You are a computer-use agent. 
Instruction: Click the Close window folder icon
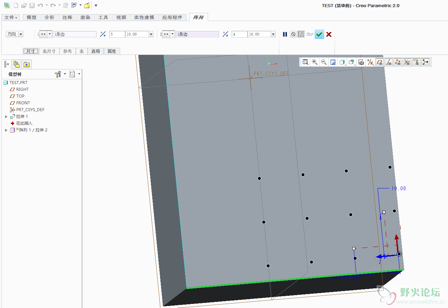click(87, 5)
